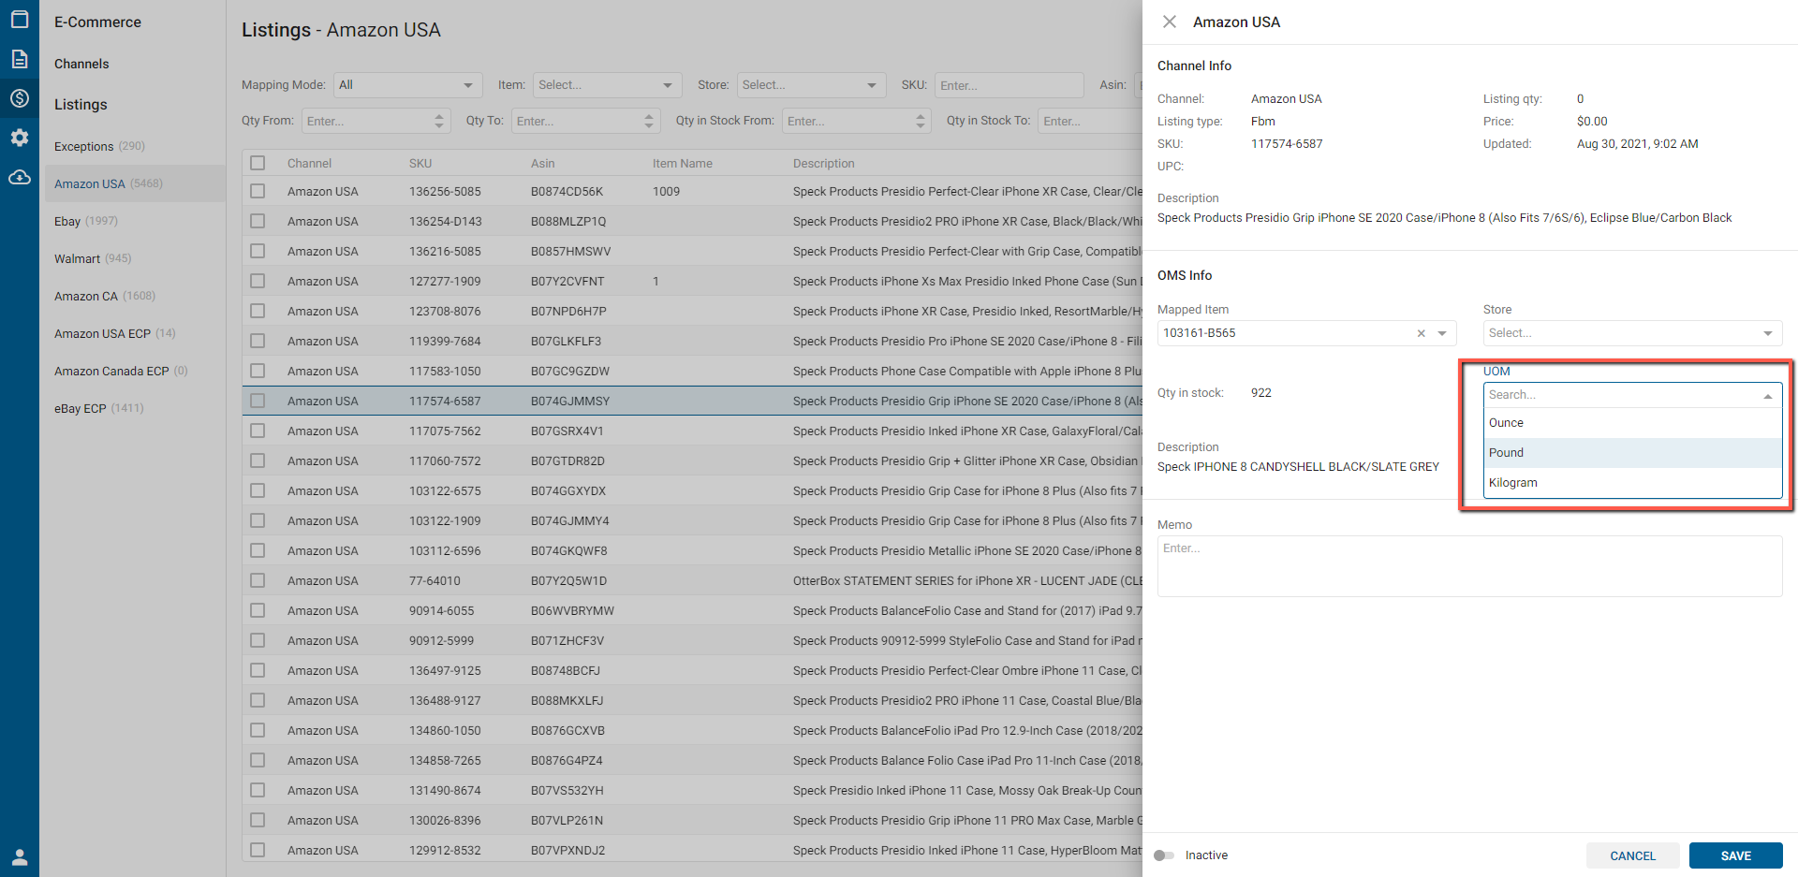The image size is (1798, 877).
Task: Click the top square icon in sidebar
Action: tap(19, 20)
